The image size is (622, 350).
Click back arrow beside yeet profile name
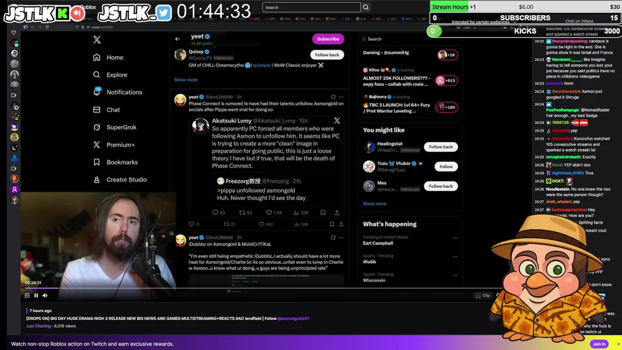(177, 39)
